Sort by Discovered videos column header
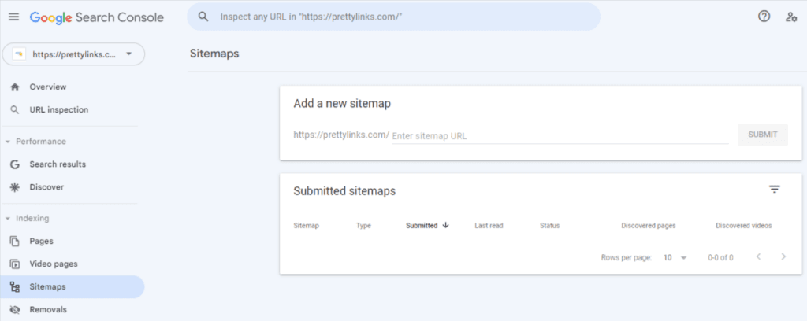This screenshot has height=321, width=807. 744,226
